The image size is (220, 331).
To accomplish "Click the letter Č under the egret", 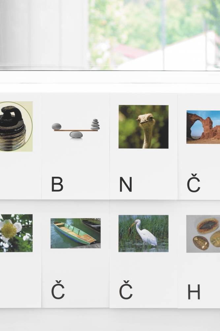I will (126, 290).
